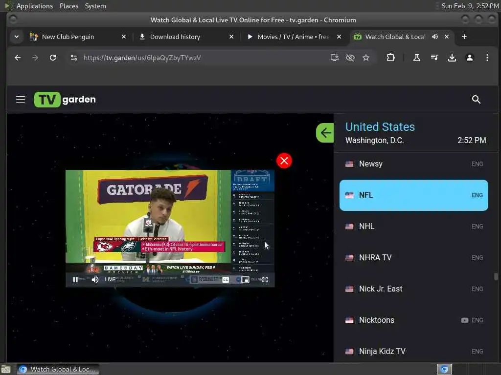Screen dimensions: 501x375
Task: Mute the video player volume
Action: pyautogui.click(x=95, y=280)
